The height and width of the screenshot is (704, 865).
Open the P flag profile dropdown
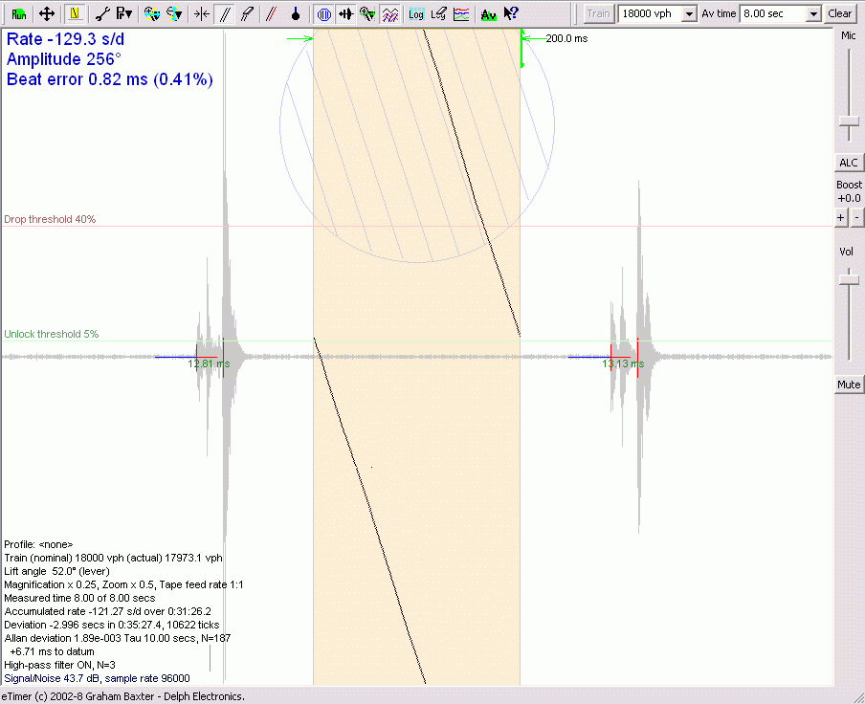pyautogui.click(x=123, y=14)
